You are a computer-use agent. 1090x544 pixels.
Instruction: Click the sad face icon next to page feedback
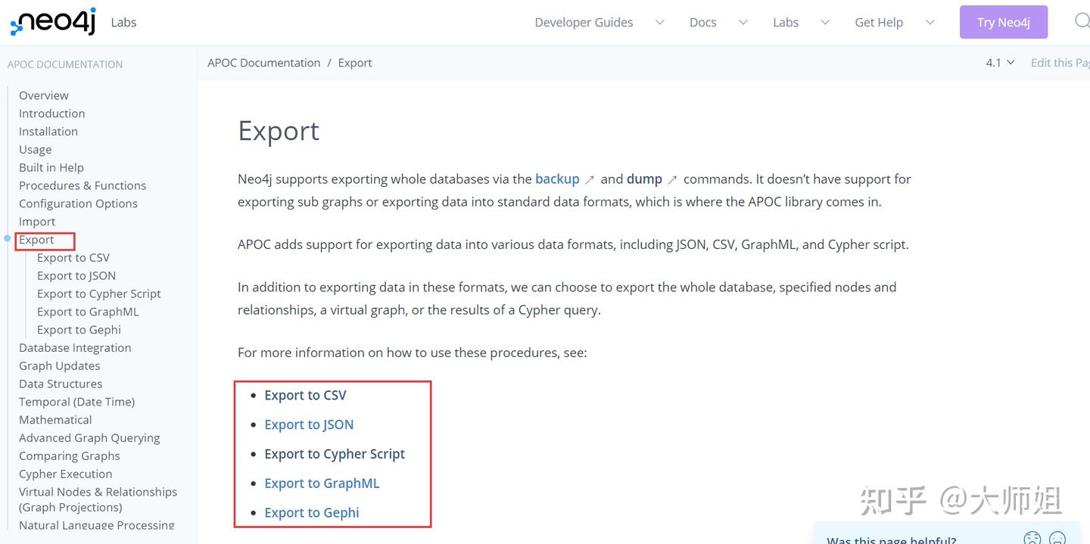1032,538
